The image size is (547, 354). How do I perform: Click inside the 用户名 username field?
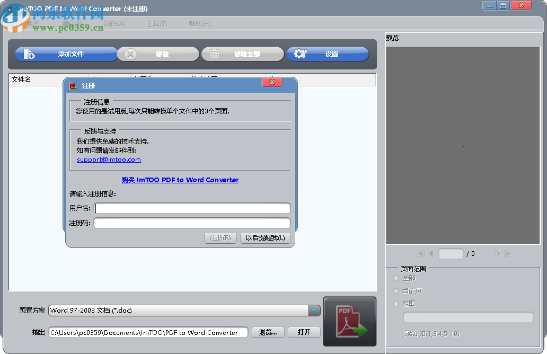tap(192, 208)
